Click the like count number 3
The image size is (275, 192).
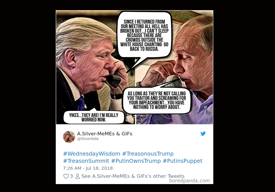71,176
